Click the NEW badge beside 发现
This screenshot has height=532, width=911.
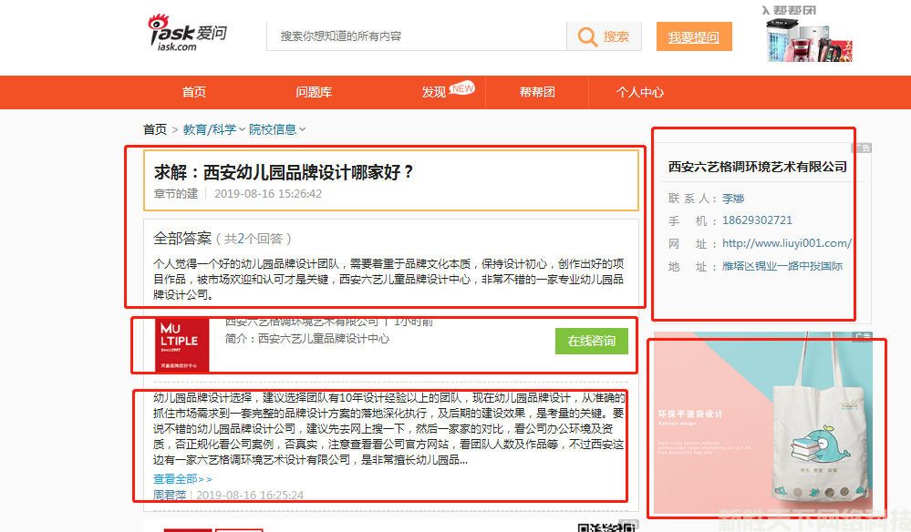[x=462, y=88]
